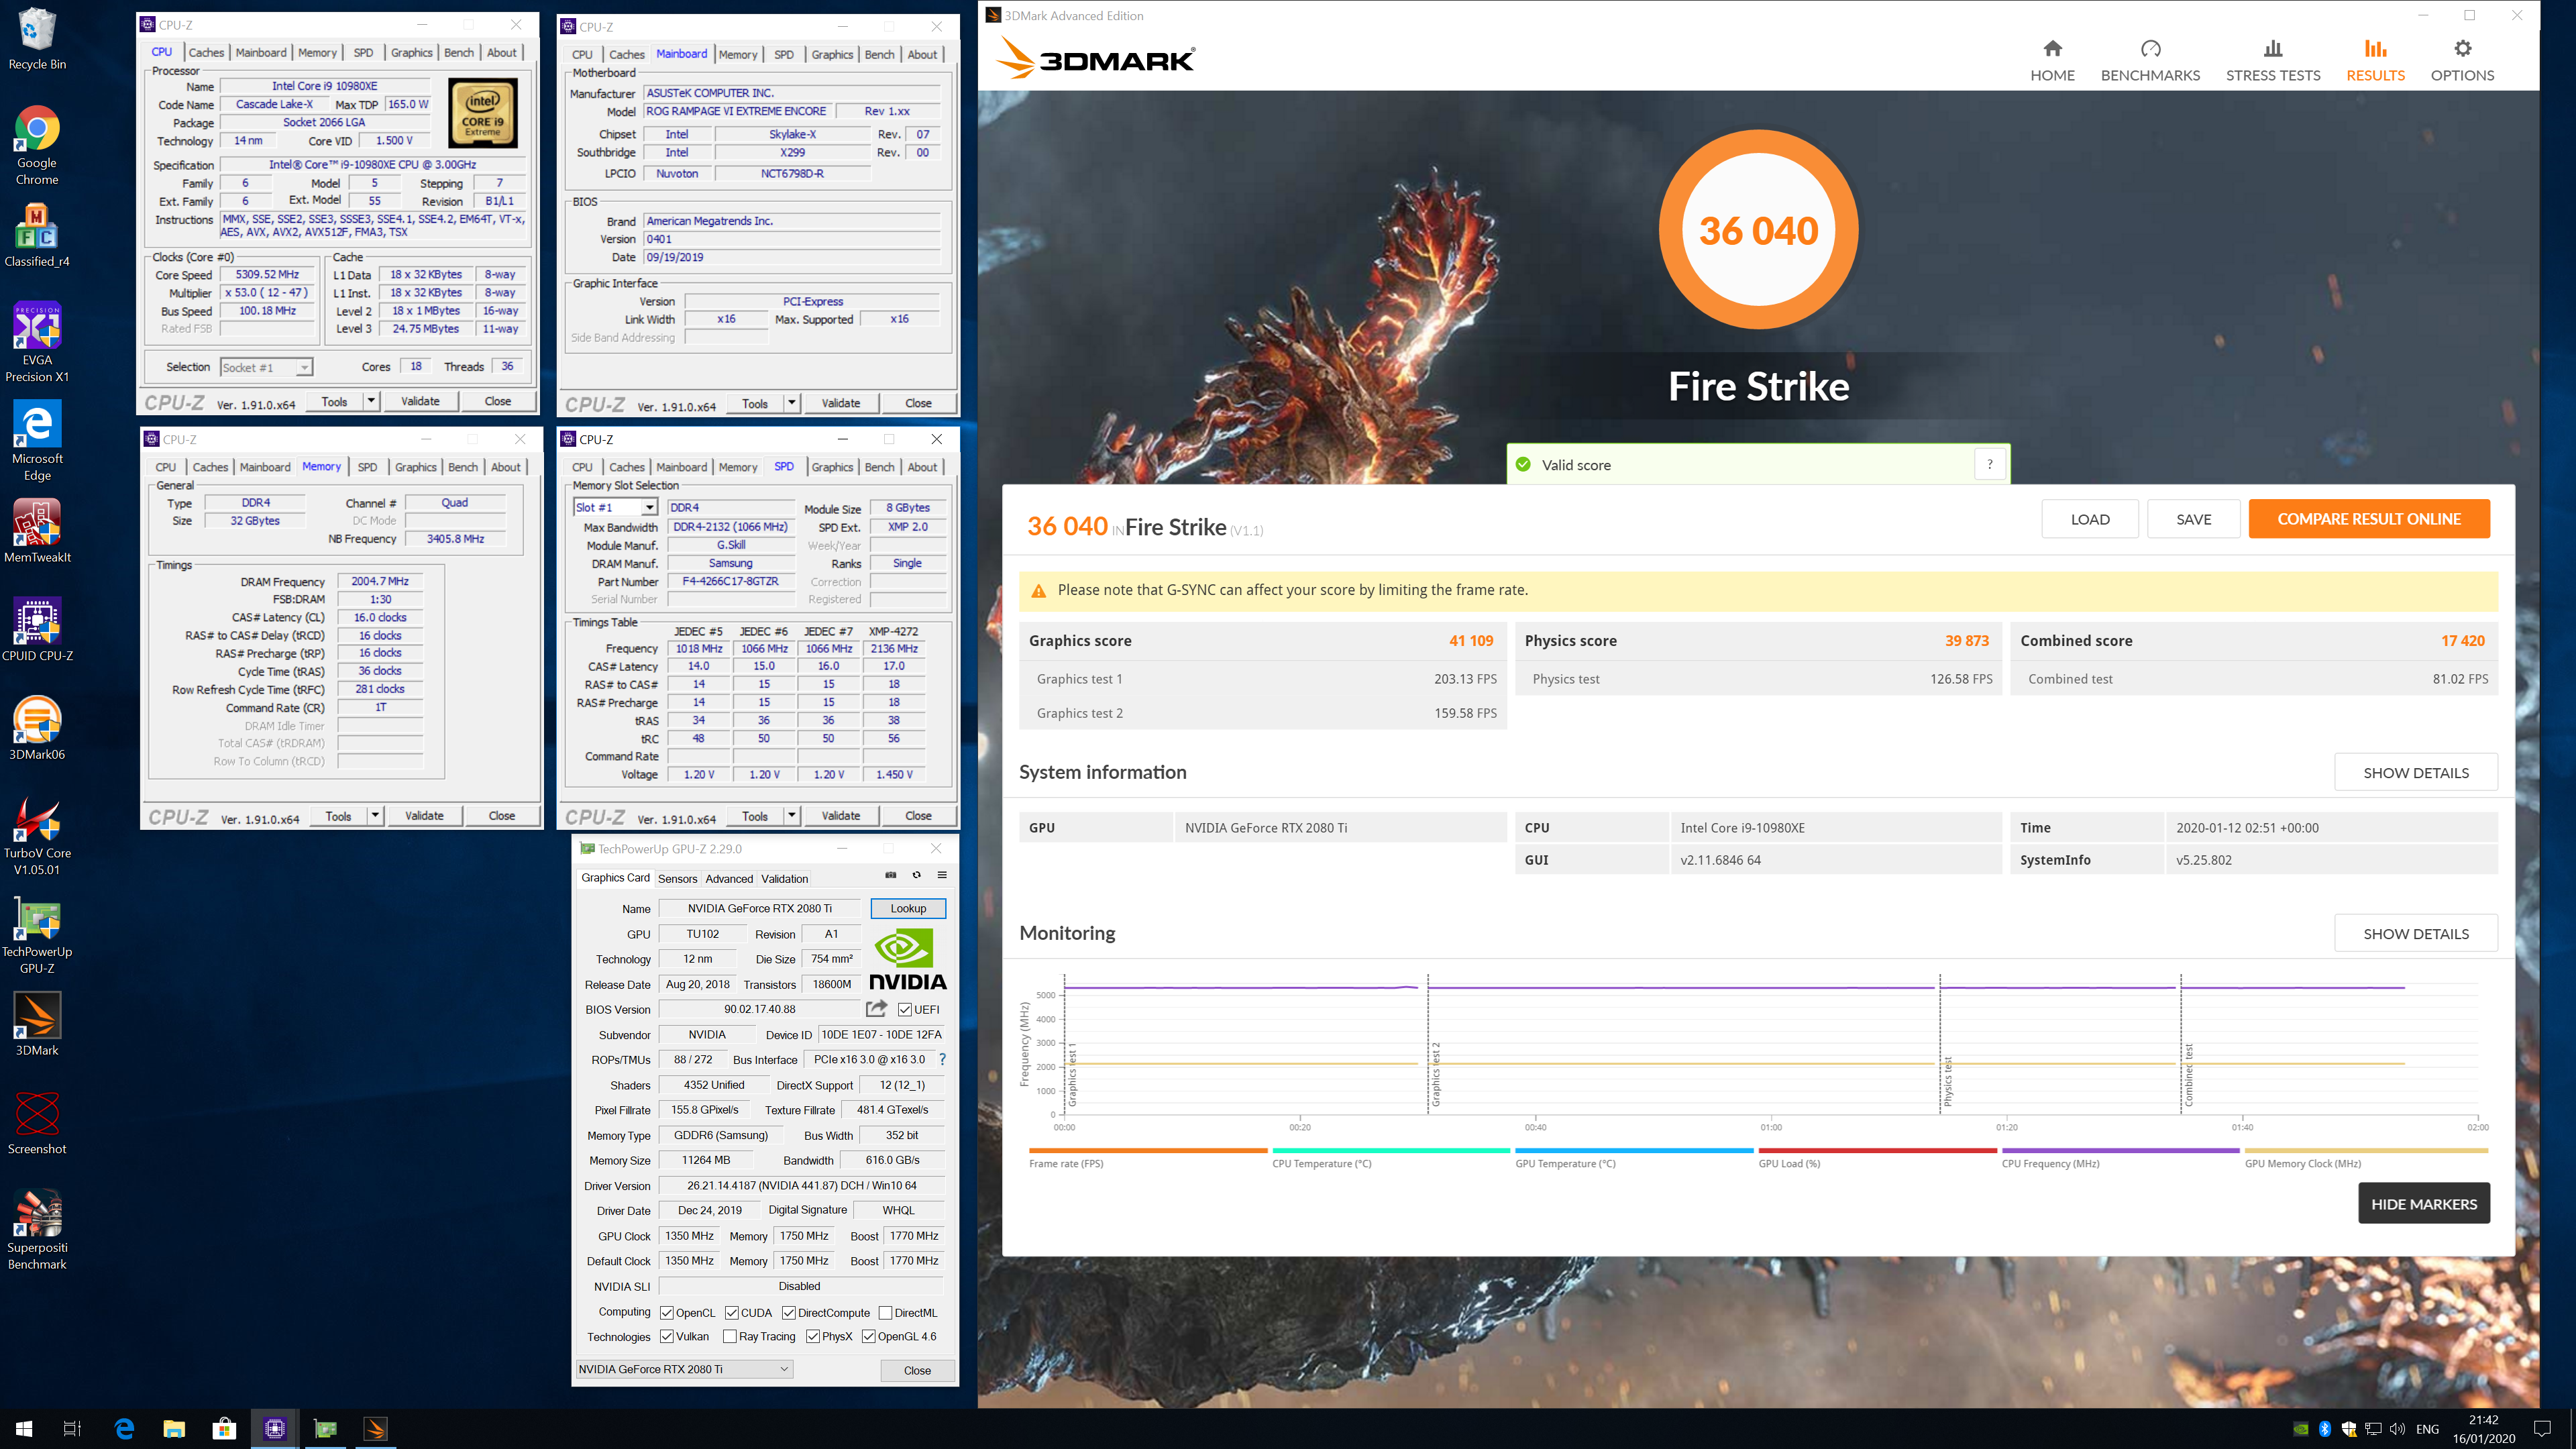Open File Explorer on taskbar
Image resolution: width=2576 pixels, height=1449 pixels.
[174, 1428]
